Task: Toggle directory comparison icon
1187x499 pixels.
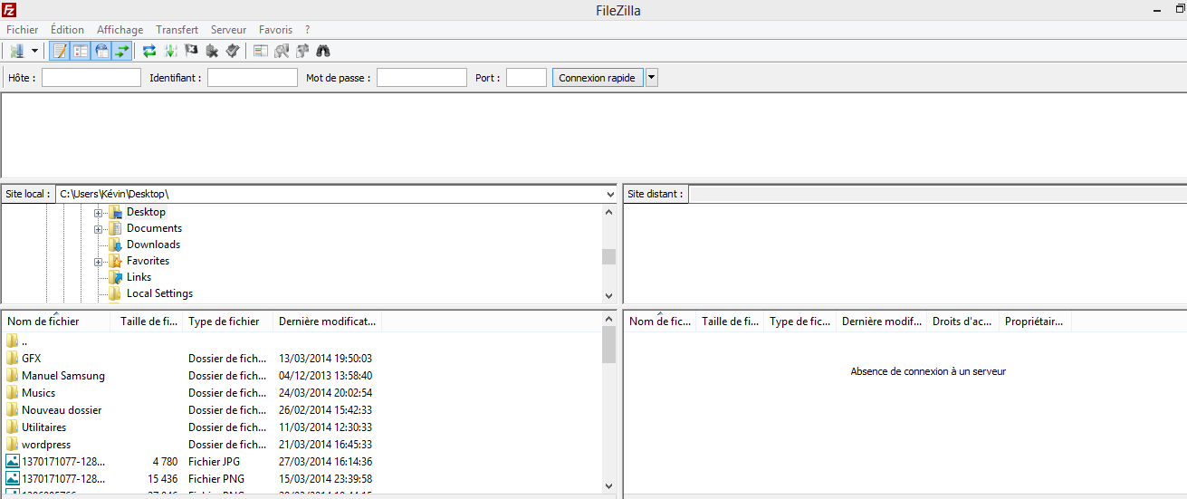Action: tap(282, 51)
